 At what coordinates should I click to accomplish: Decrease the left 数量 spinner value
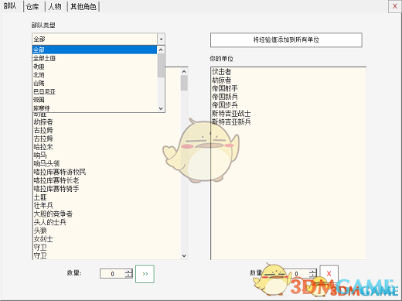128,276
